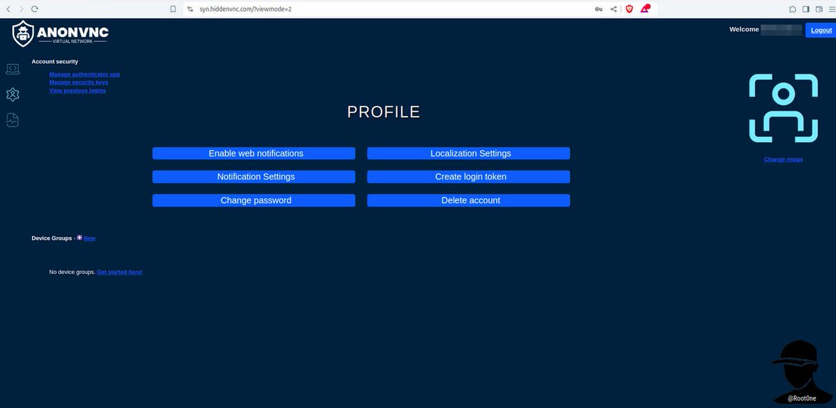
Task: Open the extensions puzzle icon
Action: coord(793,9)
